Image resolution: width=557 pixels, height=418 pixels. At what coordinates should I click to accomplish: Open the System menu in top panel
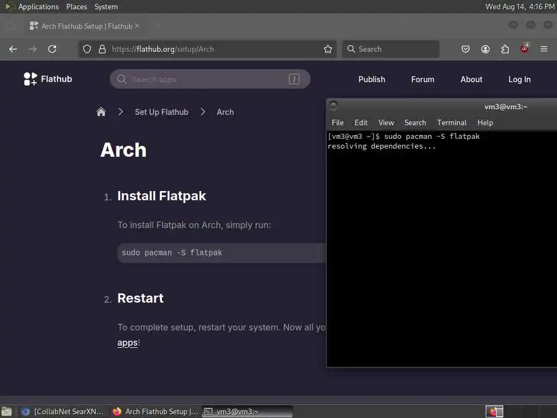pyautogui.click(x=106, y=7)
